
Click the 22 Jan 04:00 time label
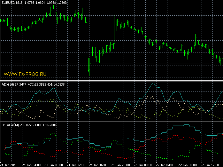[165, 165]
